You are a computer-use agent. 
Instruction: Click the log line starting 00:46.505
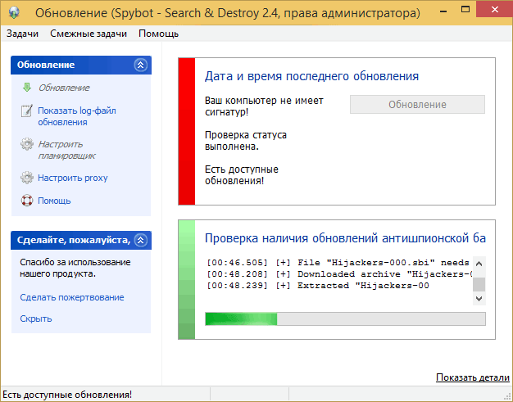pos(338,263)
